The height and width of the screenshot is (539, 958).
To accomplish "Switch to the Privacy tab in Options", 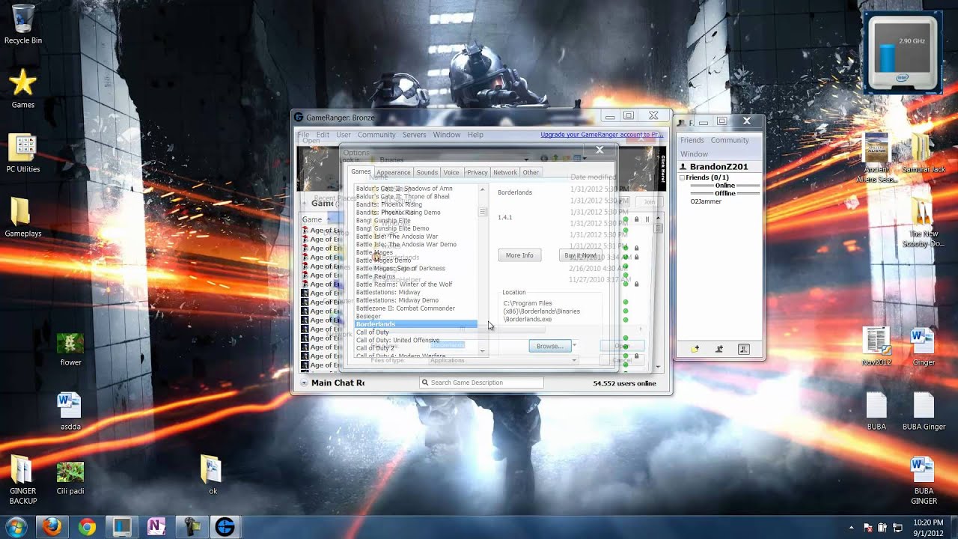I will [477, 172].
